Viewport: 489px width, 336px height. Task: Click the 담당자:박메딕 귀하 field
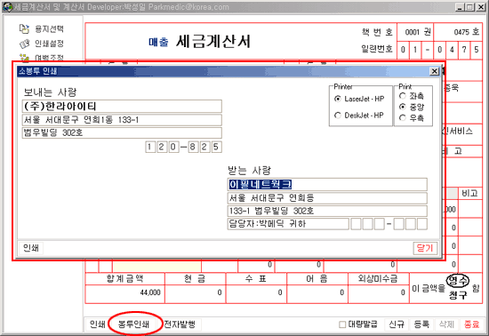(288, 224)
